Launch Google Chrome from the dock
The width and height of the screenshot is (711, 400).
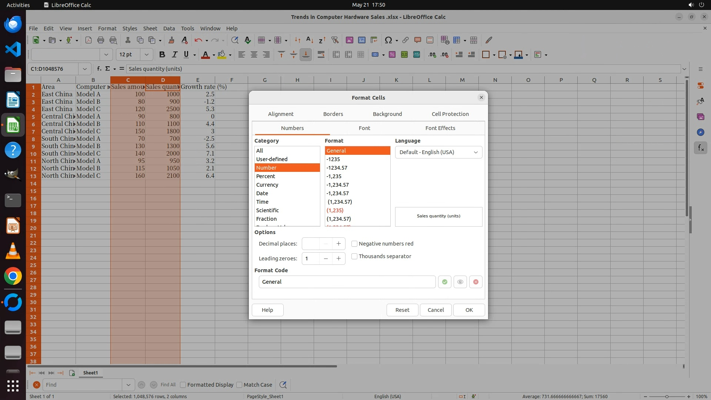(x=13, y=276)
